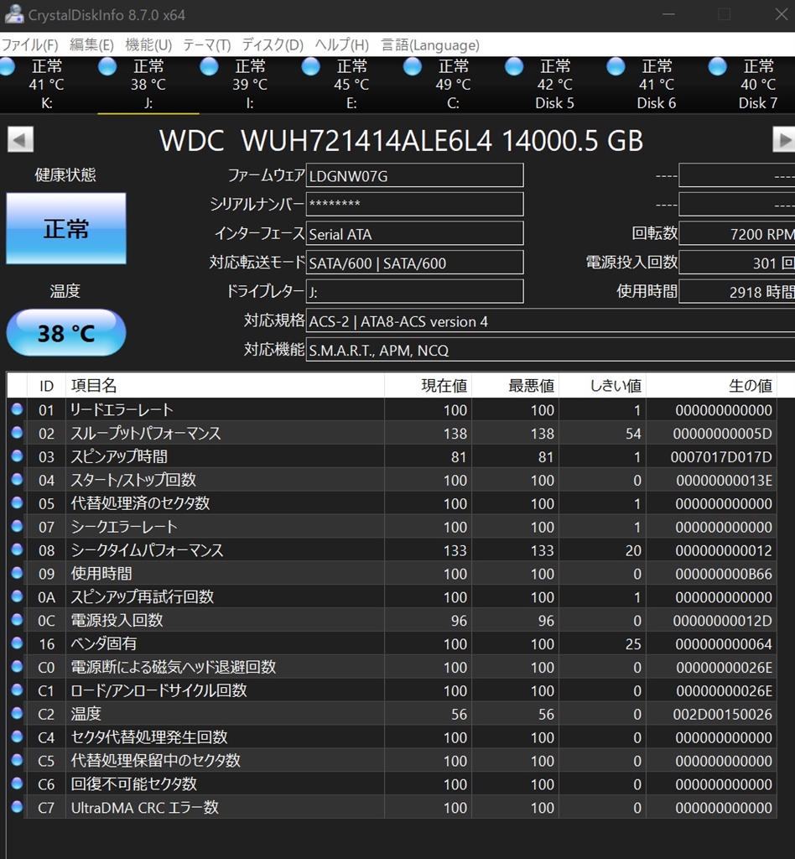Select Disk 5 status tab
This screenshot has height=859, width=795.
(x=555, y=85)
